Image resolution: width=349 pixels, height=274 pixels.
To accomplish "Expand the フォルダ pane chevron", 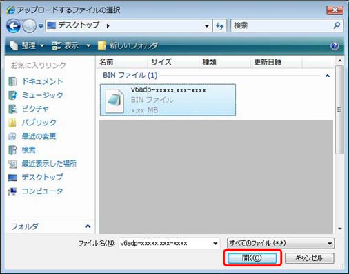I will pos(88,226).
